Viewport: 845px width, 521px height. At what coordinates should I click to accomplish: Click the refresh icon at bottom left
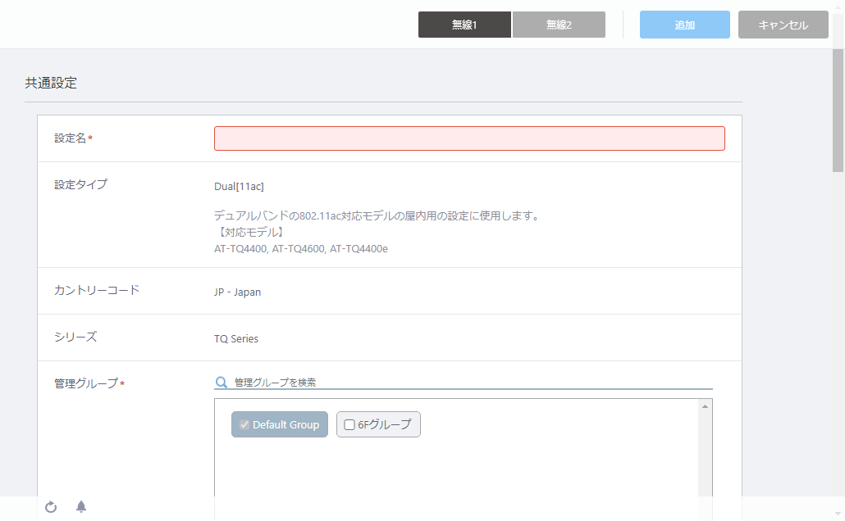click(x=51, y=507)
